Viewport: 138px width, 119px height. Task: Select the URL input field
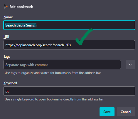69,45
